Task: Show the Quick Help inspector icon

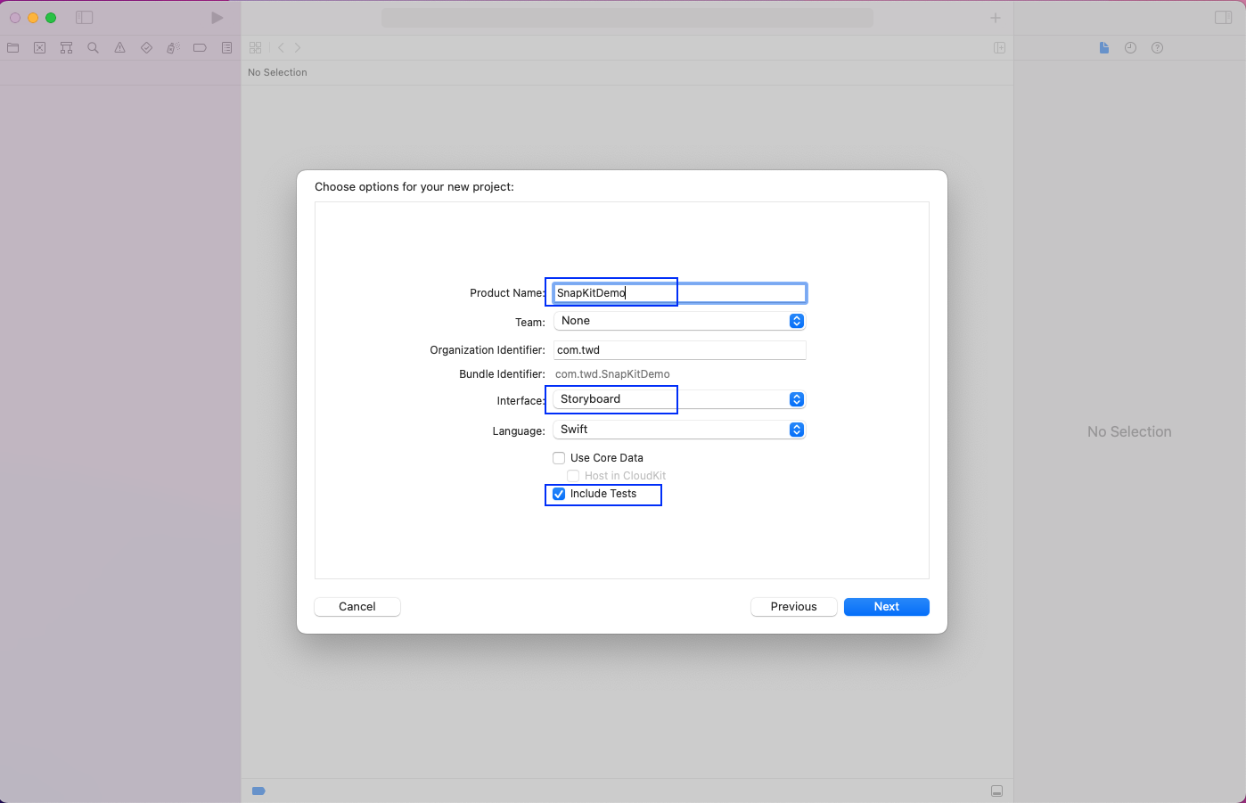Action: coord(1157,48)
